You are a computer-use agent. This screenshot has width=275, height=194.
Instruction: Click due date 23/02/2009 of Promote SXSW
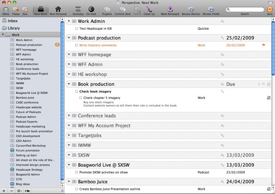click(x=235, y=172)
